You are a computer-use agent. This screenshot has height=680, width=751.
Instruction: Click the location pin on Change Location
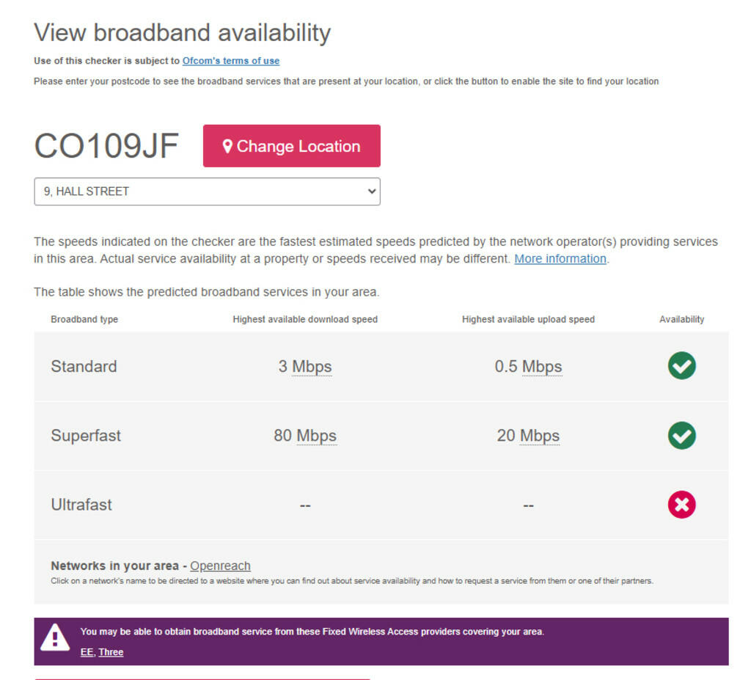[227, 146]
